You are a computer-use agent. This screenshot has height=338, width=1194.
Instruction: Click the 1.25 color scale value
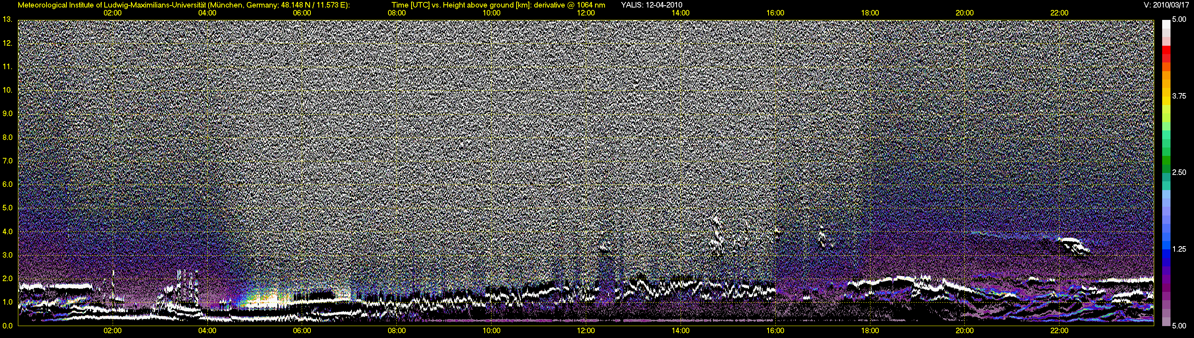pos(1179,249)
